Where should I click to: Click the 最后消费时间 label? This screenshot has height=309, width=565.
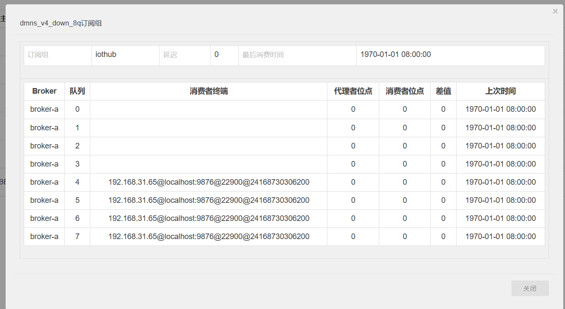point(263,55)
